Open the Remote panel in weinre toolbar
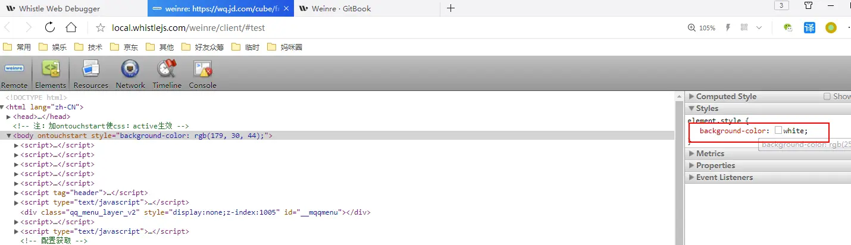Screen dimensions: 851x245 14,74
